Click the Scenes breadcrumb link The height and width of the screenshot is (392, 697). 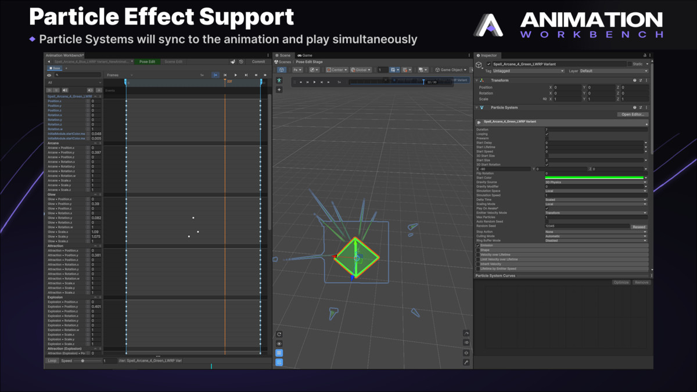point(285,62)
